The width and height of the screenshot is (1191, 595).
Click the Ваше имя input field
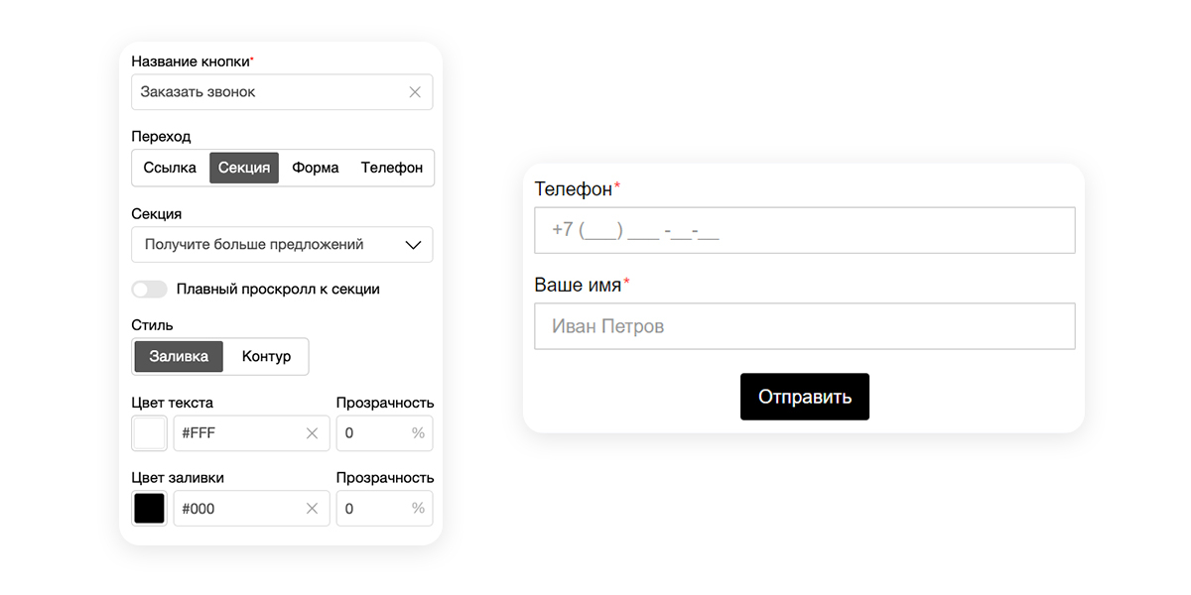(804, 326)
